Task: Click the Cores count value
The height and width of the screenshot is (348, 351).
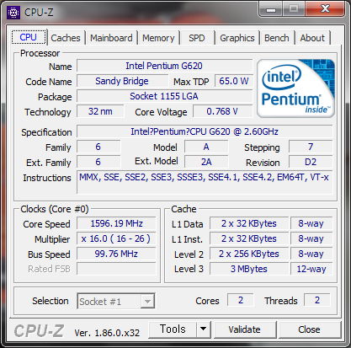Action: [241, 300]
